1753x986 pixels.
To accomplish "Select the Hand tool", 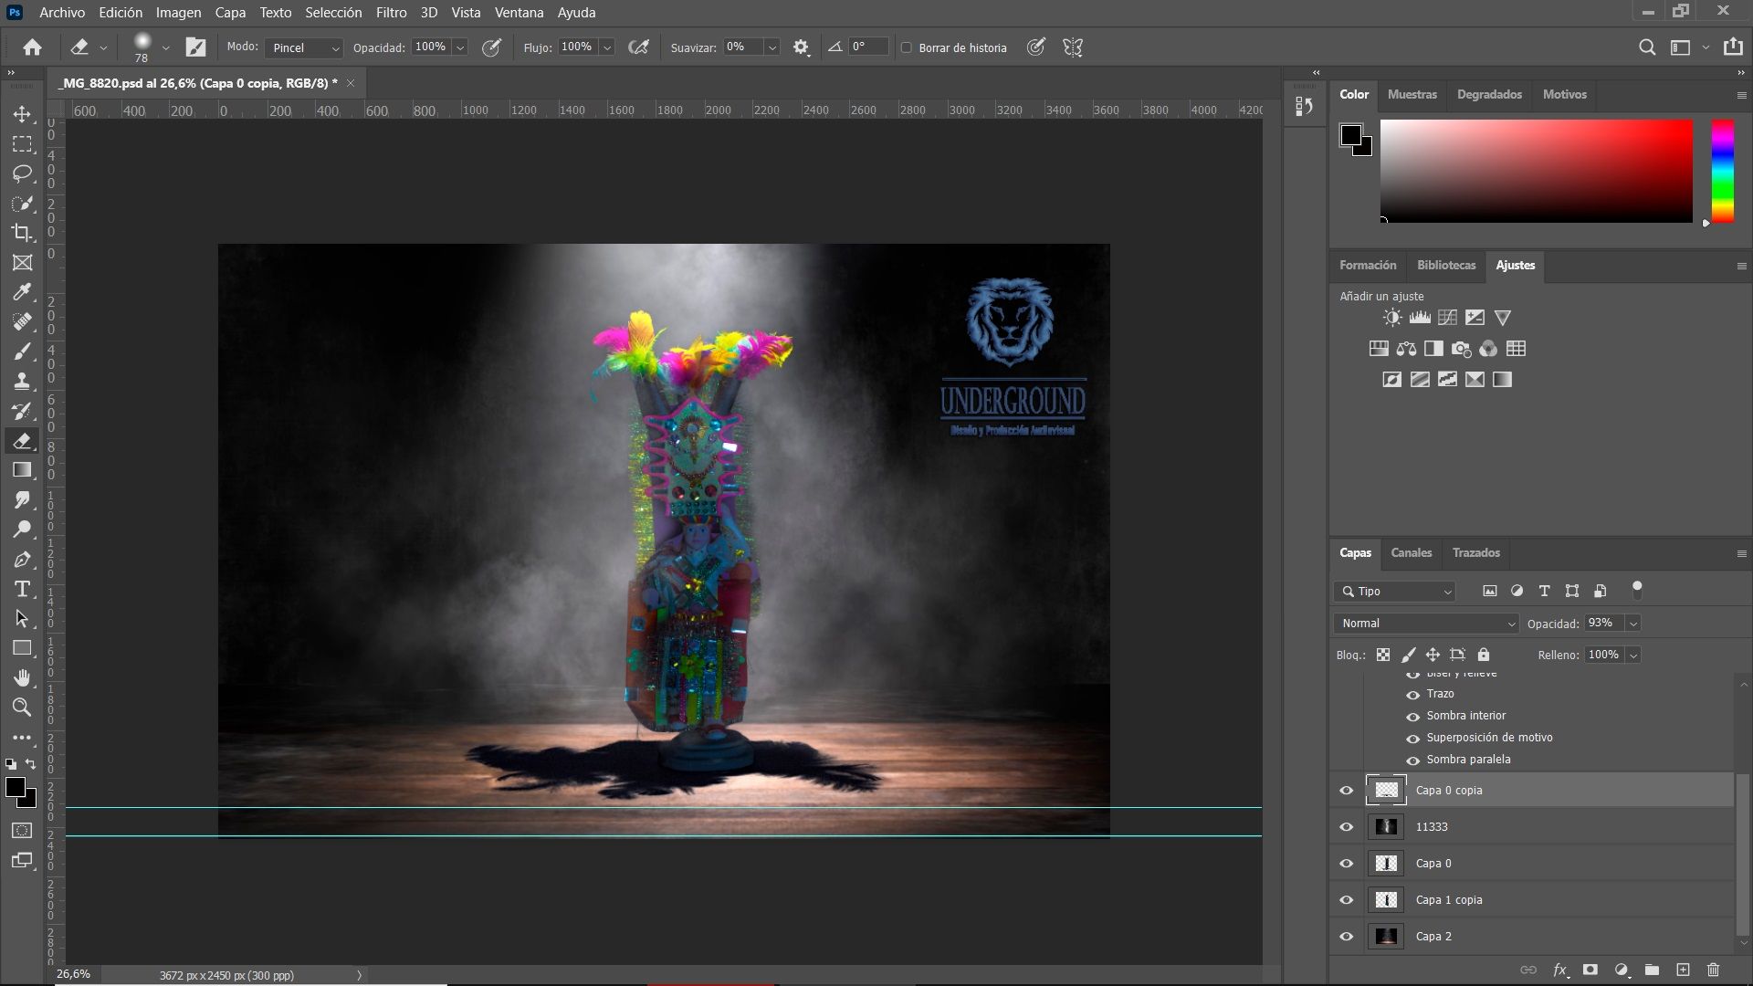I will coord(22,677).
